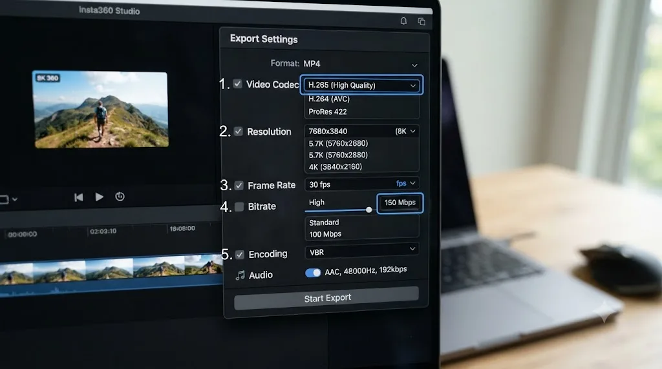The width and height of the screenshot is (662, 369).
Task: Click the 02:03:10 timeline marker
Action: pyautogui.click(x=103, y=231)
